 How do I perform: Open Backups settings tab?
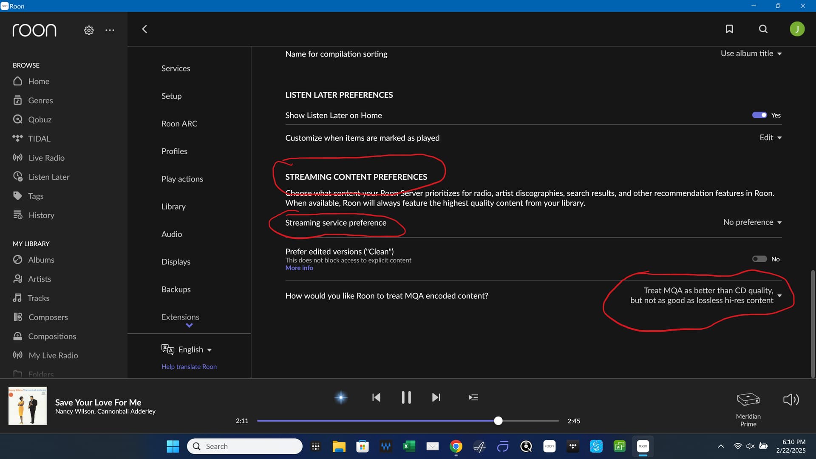(x=176, y=289)
